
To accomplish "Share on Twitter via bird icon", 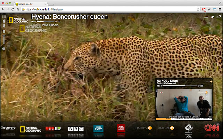I will (x=213, y=16).
